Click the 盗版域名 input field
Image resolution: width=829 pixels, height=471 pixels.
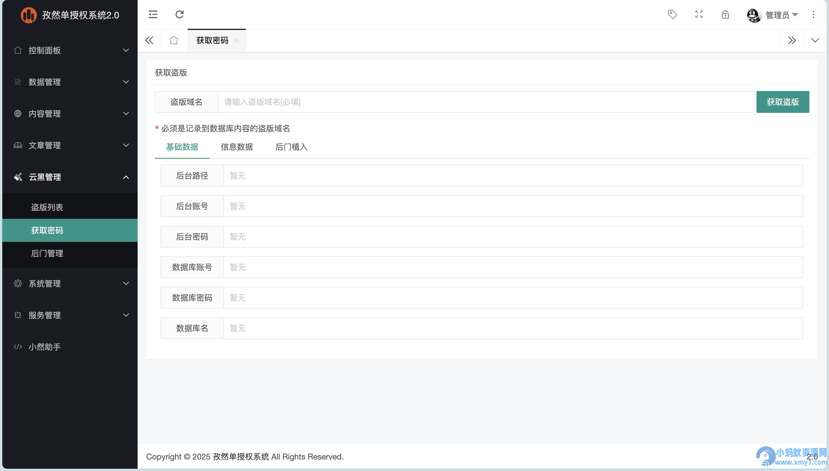[486, 102]
